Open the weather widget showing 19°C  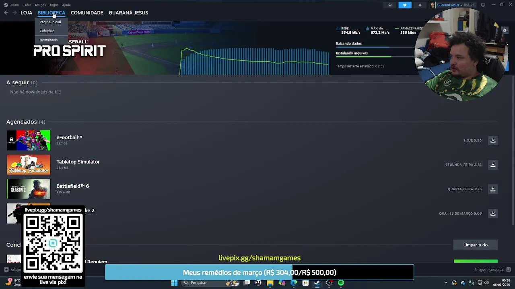click(13, 283)
